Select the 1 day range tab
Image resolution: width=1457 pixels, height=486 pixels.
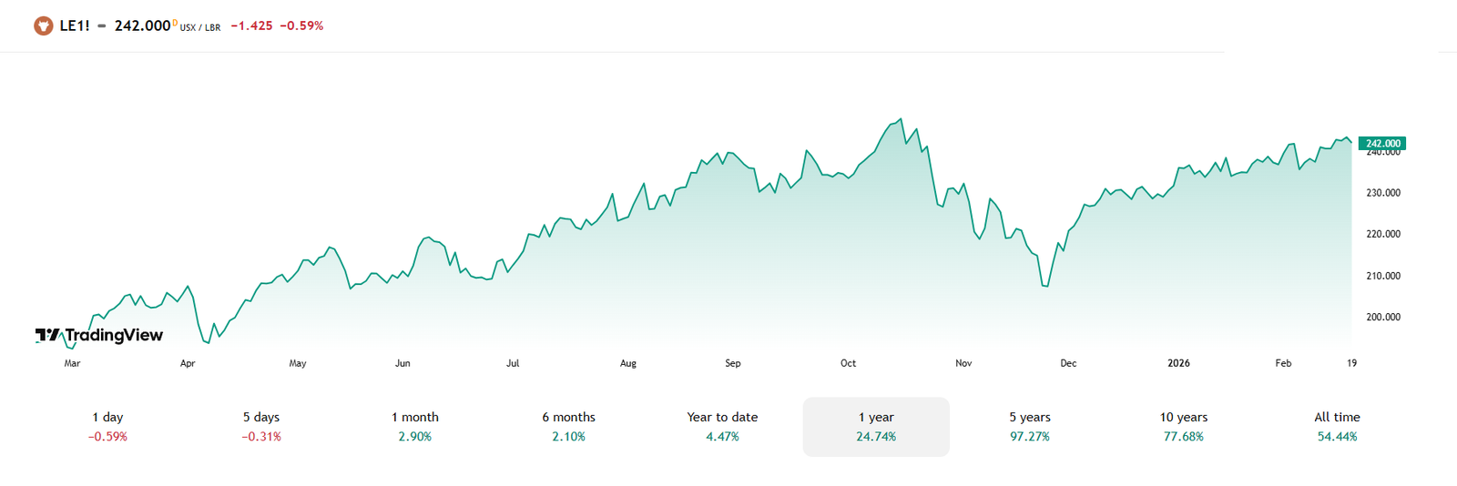click(107, 427)
